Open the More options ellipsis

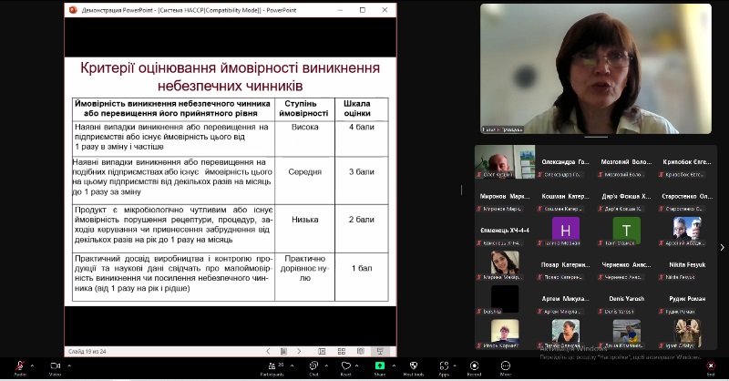506,368
